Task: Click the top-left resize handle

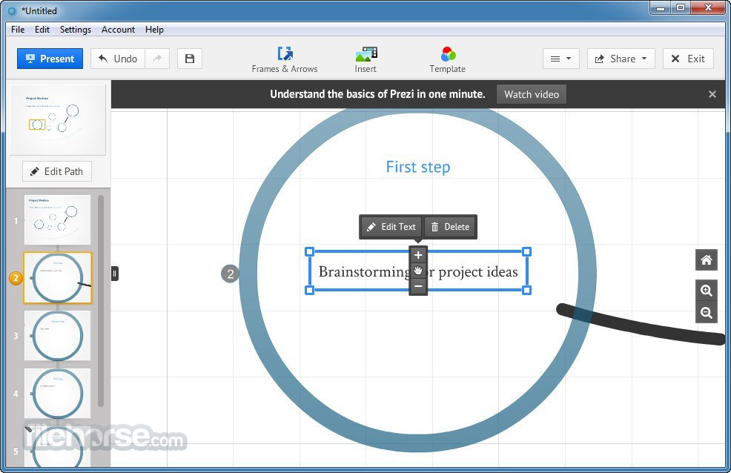Action: click(x=310, y=251)
